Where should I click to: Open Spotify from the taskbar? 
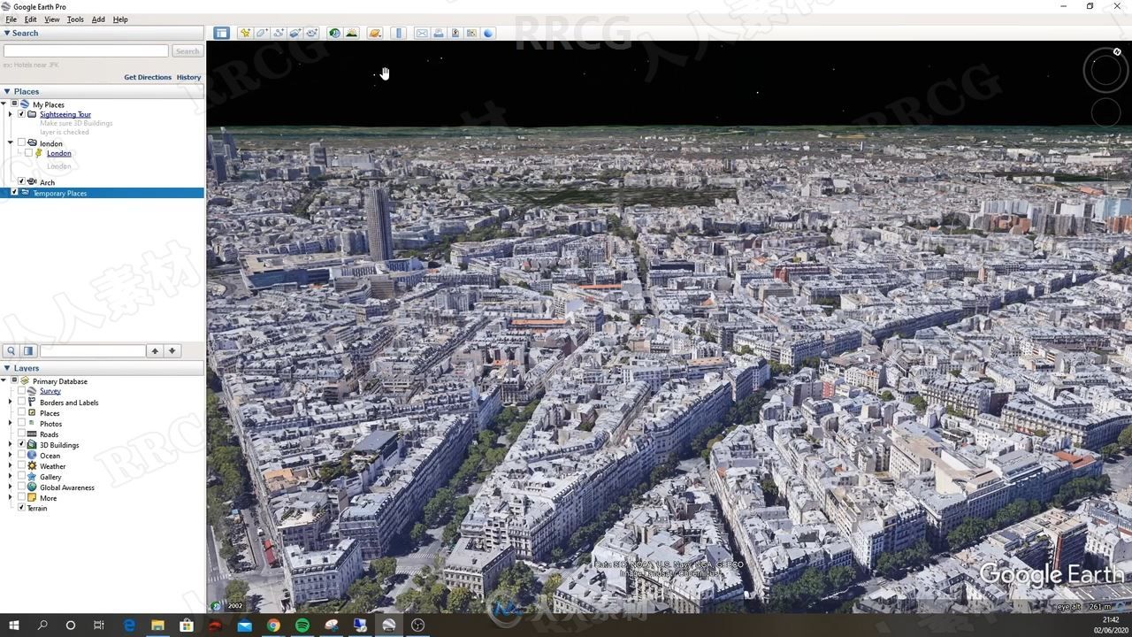[302, 625]
